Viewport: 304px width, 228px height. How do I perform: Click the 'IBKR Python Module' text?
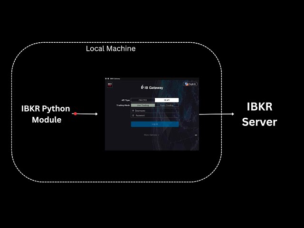pos(46,114)
